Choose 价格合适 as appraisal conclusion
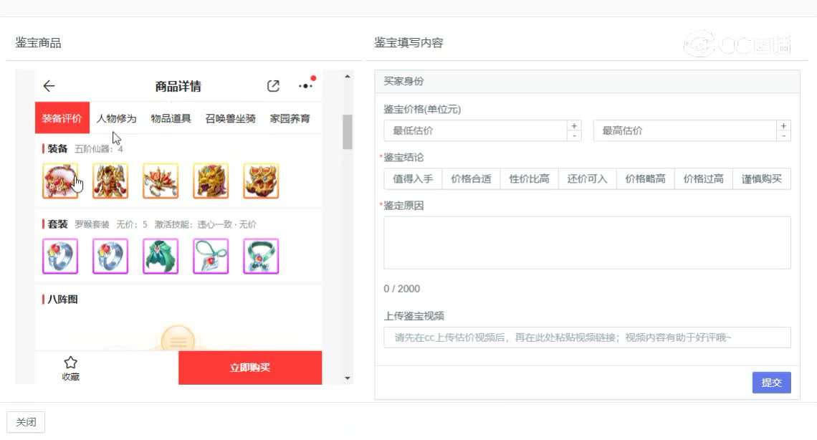The image size is (817, 440). pyautogui.click(x=471, y=179)
